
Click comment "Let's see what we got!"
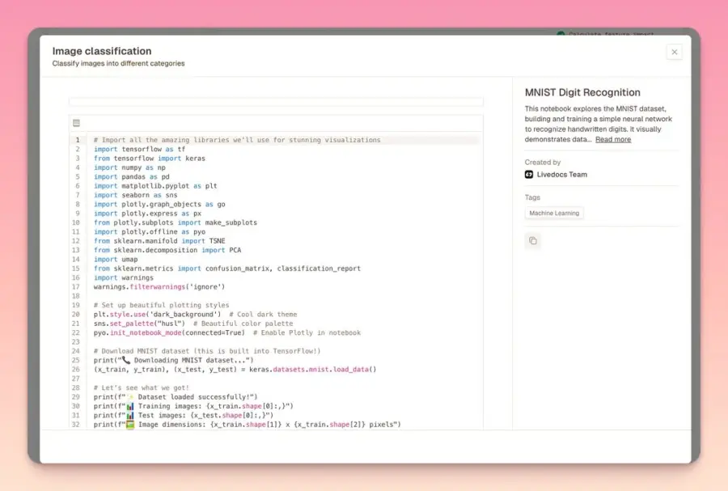coord(142,387)
